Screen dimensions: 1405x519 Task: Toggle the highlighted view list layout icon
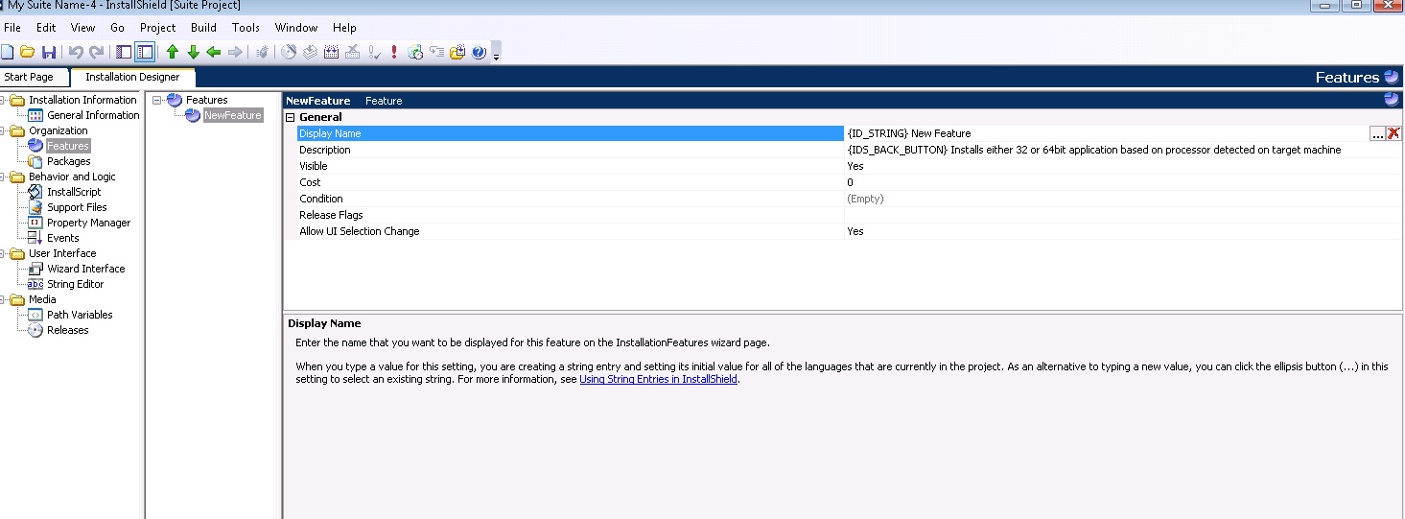click(x=145, y=52)
